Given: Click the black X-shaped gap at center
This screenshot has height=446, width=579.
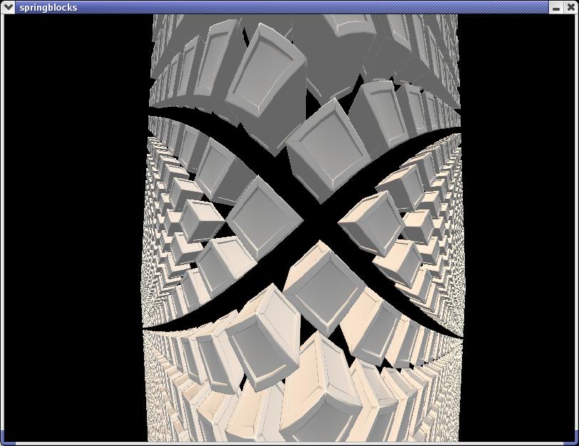Looking at the screenshot, I should (x=319, y=222).
